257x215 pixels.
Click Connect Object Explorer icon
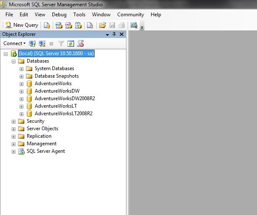32,43
